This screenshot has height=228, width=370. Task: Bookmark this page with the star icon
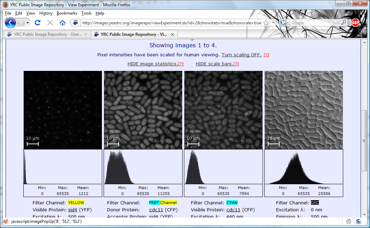(x=266, y=23)
